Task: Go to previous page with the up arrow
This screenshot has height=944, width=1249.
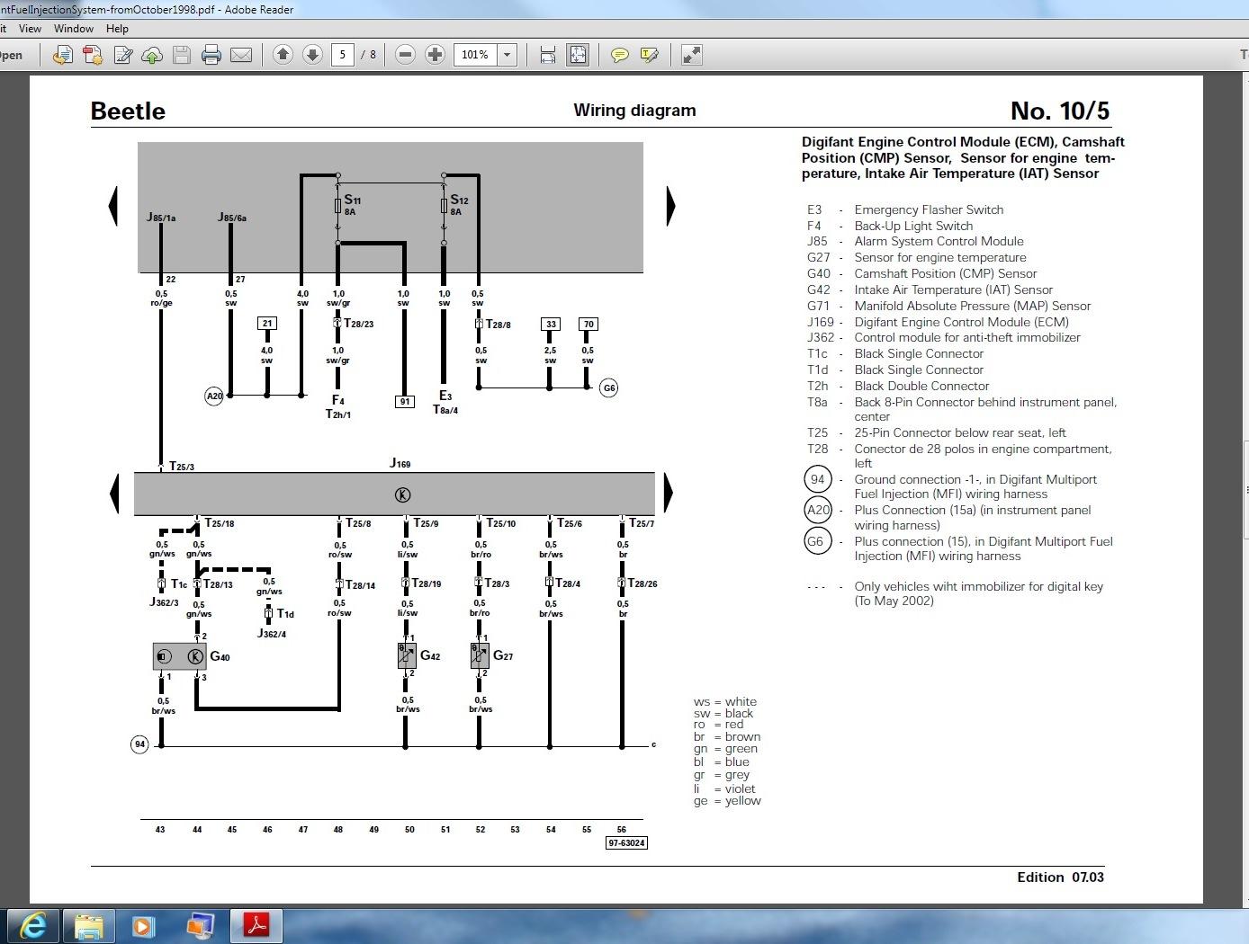Action: (283, 55)
